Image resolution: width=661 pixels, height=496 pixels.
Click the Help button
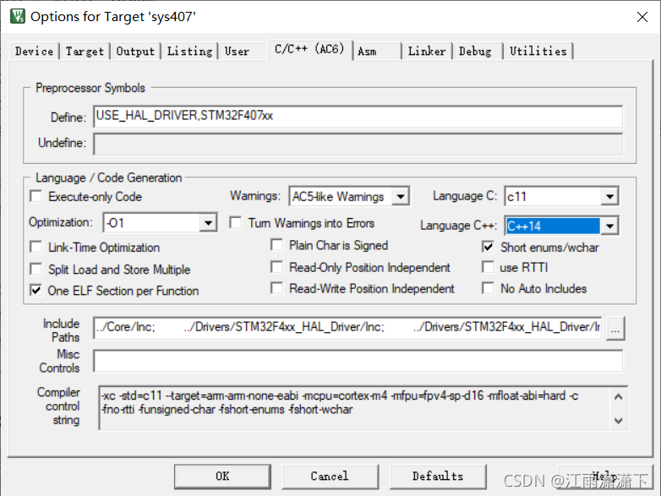tap(604, 477)
